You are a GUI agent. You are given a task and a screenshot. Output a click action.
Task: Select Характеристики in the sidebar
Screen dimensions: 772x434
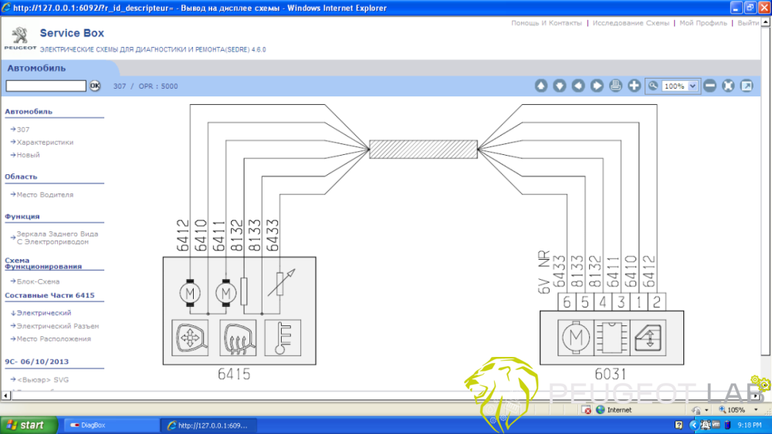click(x=45, y=142)
